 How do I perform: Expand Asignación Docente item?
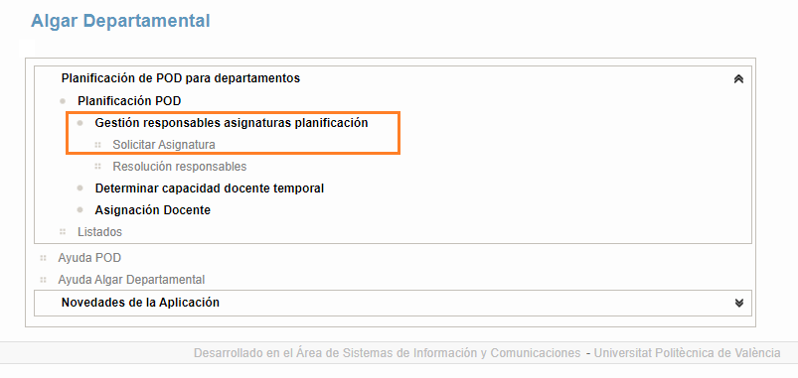(153, 210)
